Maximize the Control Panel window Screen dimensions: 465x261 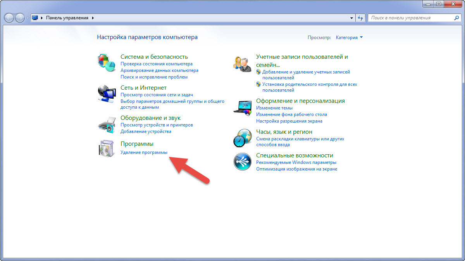click(438, 4)
